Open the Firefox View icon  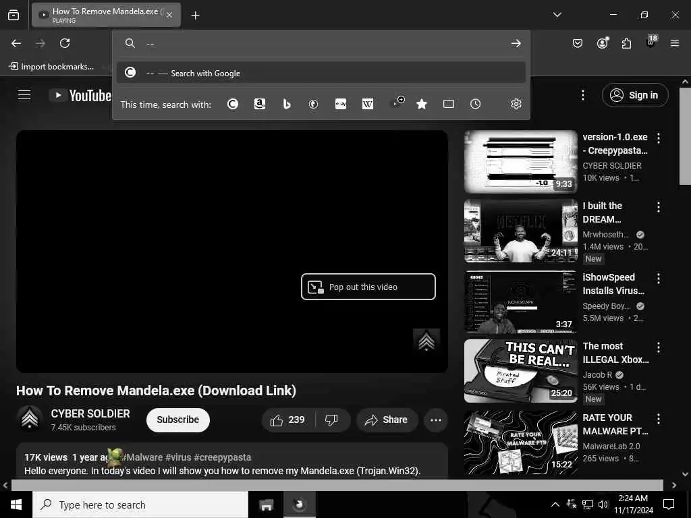tap(13, 15)
